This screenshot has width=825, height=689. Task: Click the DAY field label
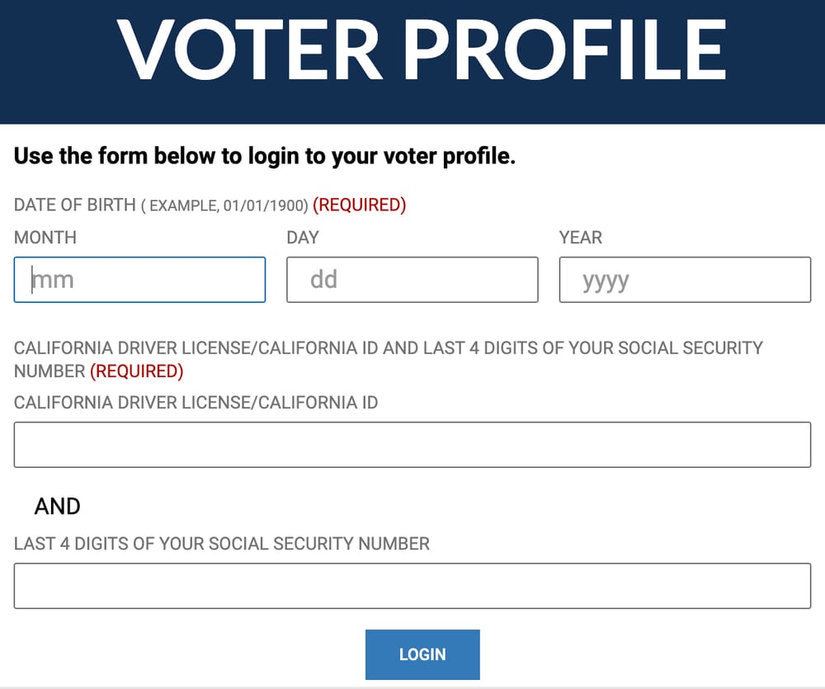pos(303,238)
